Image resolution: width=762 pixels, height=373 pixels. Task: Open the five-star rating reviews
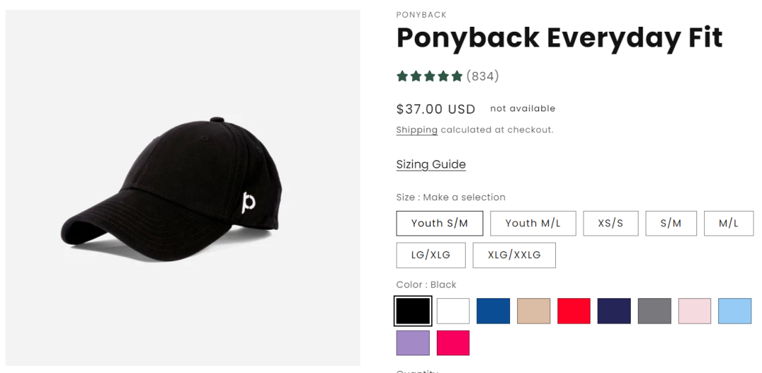[x=447, y=76]
